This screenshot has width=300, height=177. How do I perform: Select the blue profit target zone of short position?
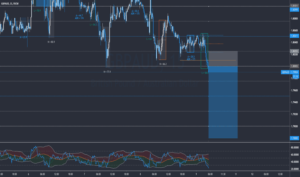pyautogui.click(x=223, y=102)
